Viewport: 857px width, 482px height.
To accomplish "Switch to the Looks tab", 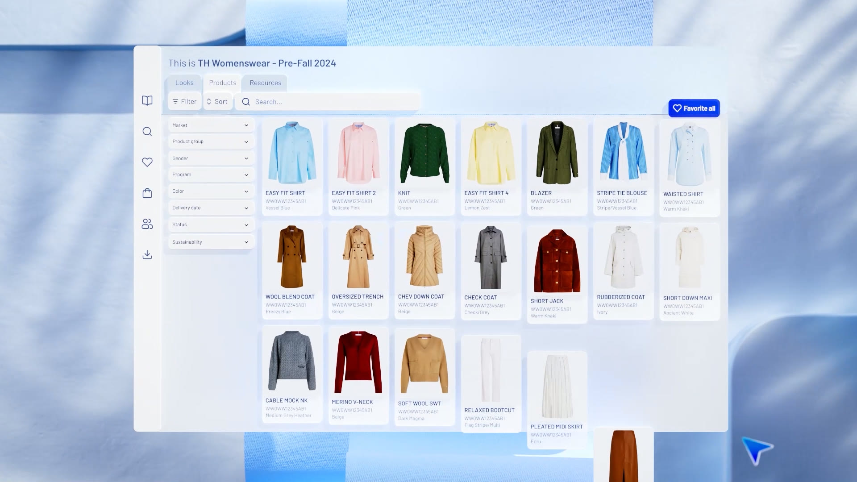I will [184, 83].
